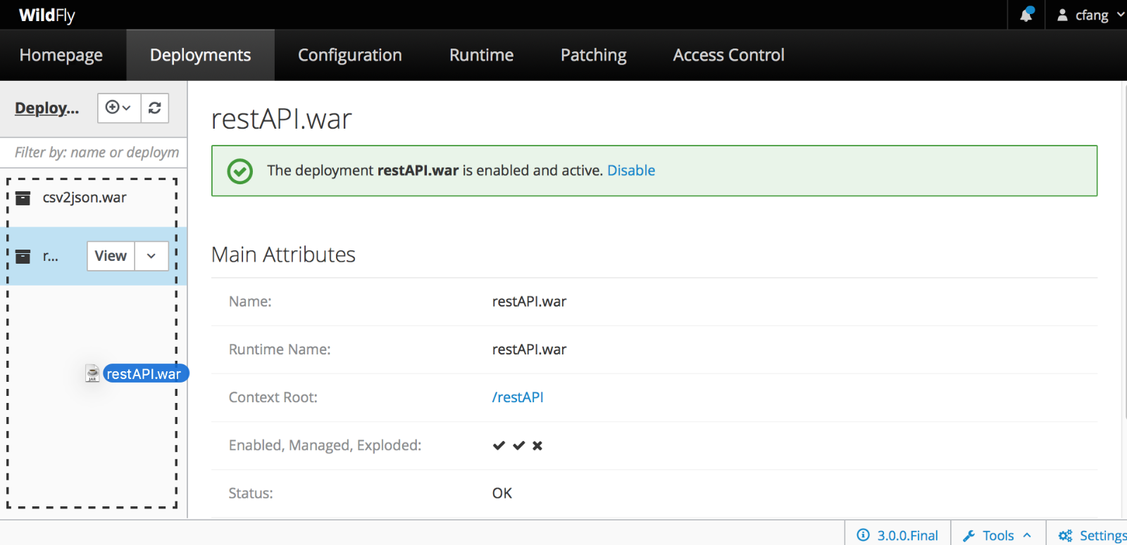The image size is (1127, 545).
Task: Click the restAPI.war page heading
Action: pyautogui.click(x=282, y=119)
